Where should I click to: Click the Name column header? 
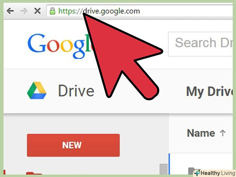pos(201,133)
